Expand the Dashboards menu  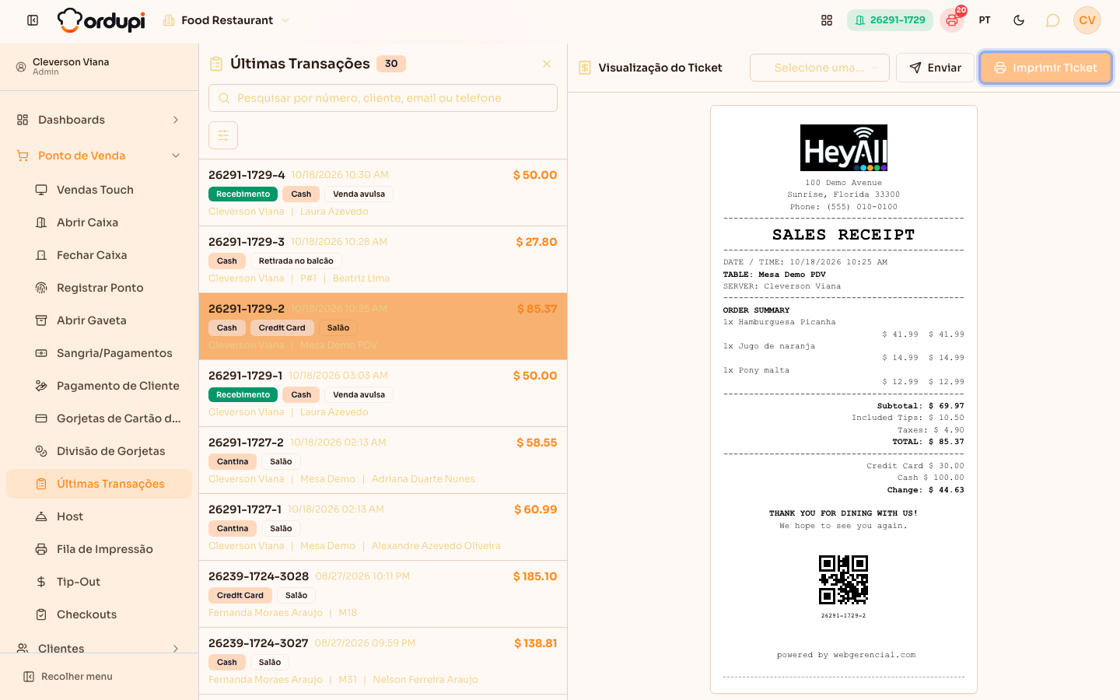pyautogui.click(x=99, y=120)
